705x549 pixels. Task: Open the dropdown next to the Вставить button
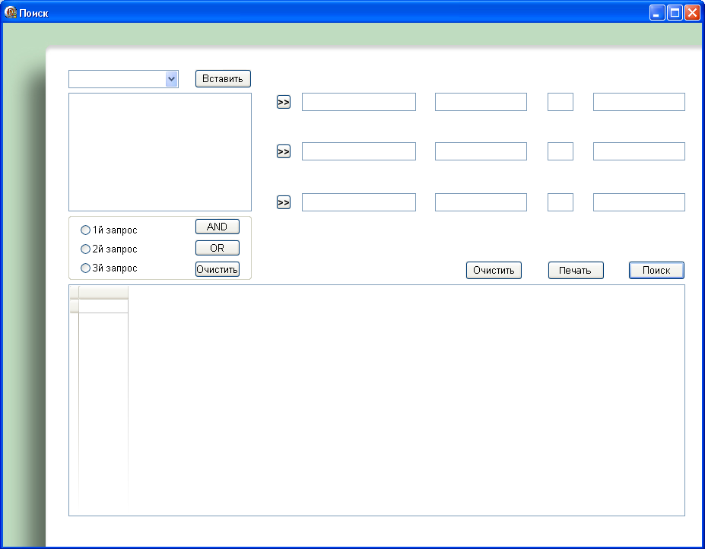pyautogui.click(x=171, y=79)
